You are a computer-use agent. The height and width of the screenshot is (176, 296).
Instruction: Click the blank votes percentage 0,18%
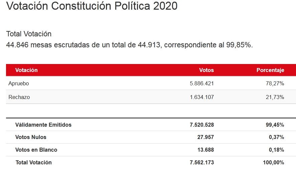point(276,150)
